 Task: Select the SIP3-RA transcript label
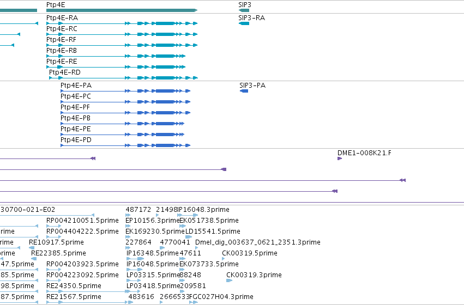pos(252,18)
